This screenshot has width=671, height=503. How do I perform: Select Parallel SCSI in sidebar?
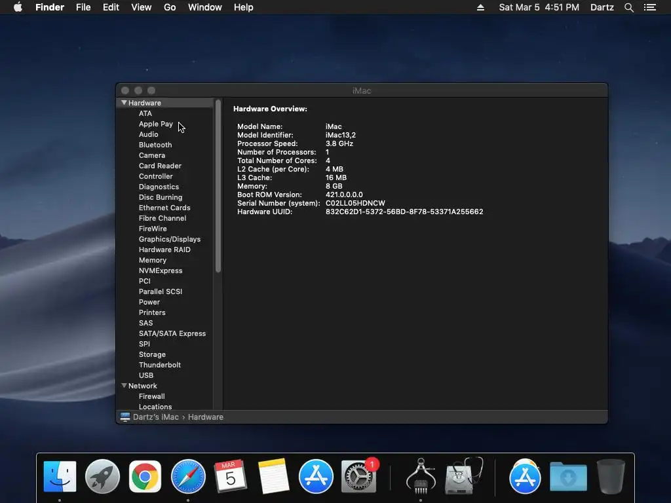click(161, 291)
